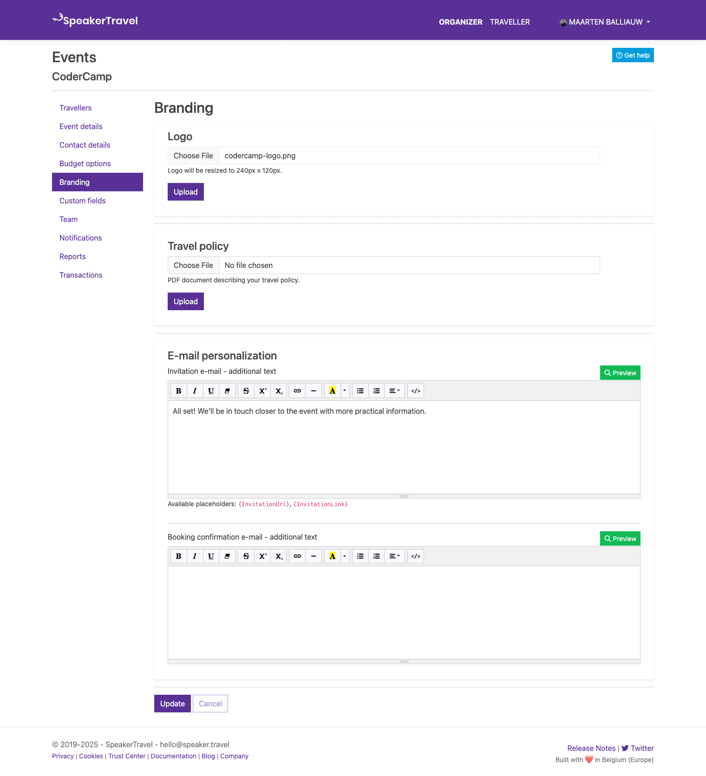This screenshot has width=706, height=776.
Task: Open paragraph alignment dropdown in booking editor
Action: (394, 556)
